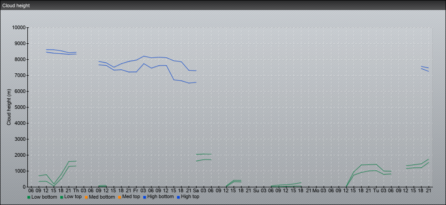The height and width of the screenshot is (205, 446).
Task: Click the green Low top legend square
Action: (62, 197)
